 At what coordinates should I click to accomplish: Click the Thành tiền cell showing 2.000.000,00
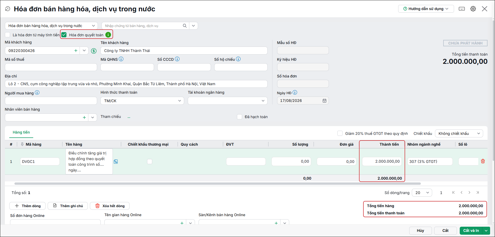point(382,161)
